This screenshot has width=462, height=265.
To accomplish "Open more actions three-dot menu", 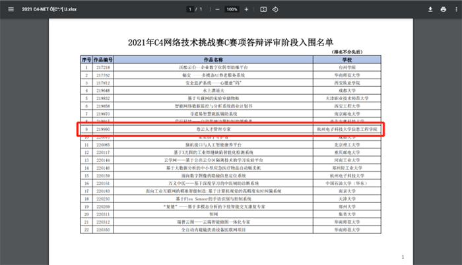I will (x=457, y=9).
